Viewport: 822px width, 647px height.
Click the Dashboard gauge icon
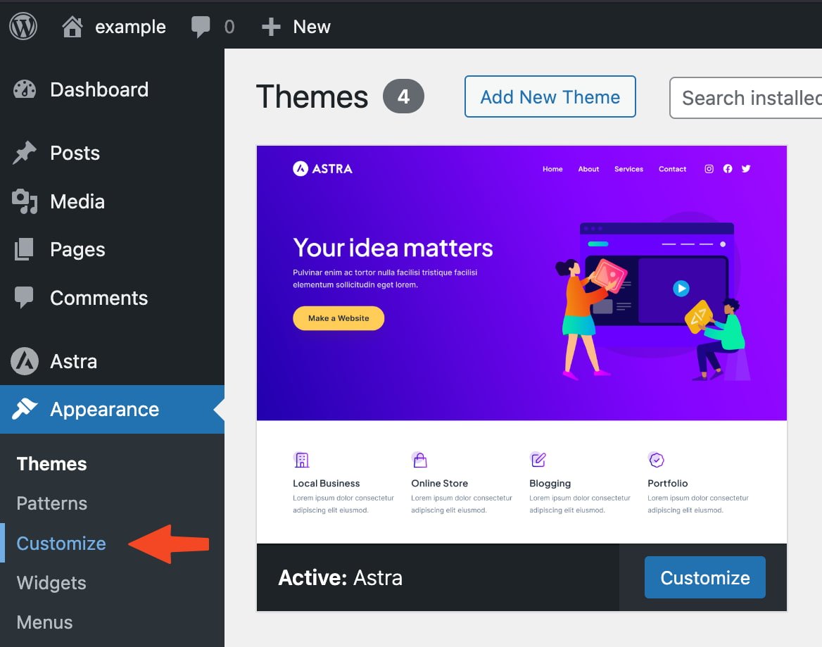click(25, 89)
